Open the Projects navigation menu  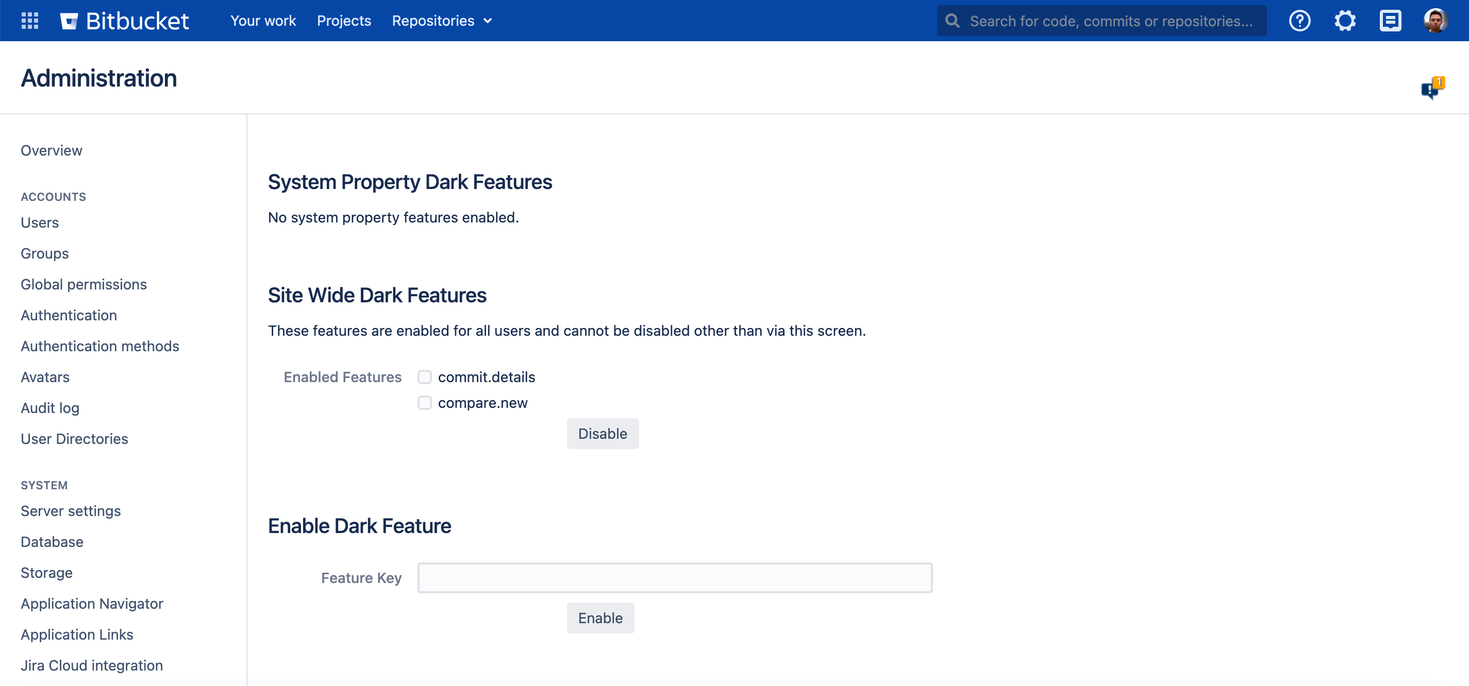344,21
